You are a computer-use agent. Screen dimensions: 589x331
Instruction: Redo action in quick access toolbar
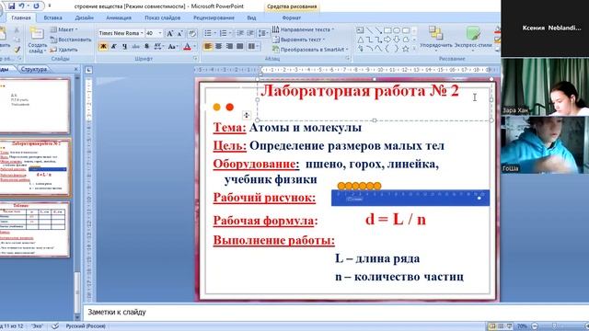[36, 6]
